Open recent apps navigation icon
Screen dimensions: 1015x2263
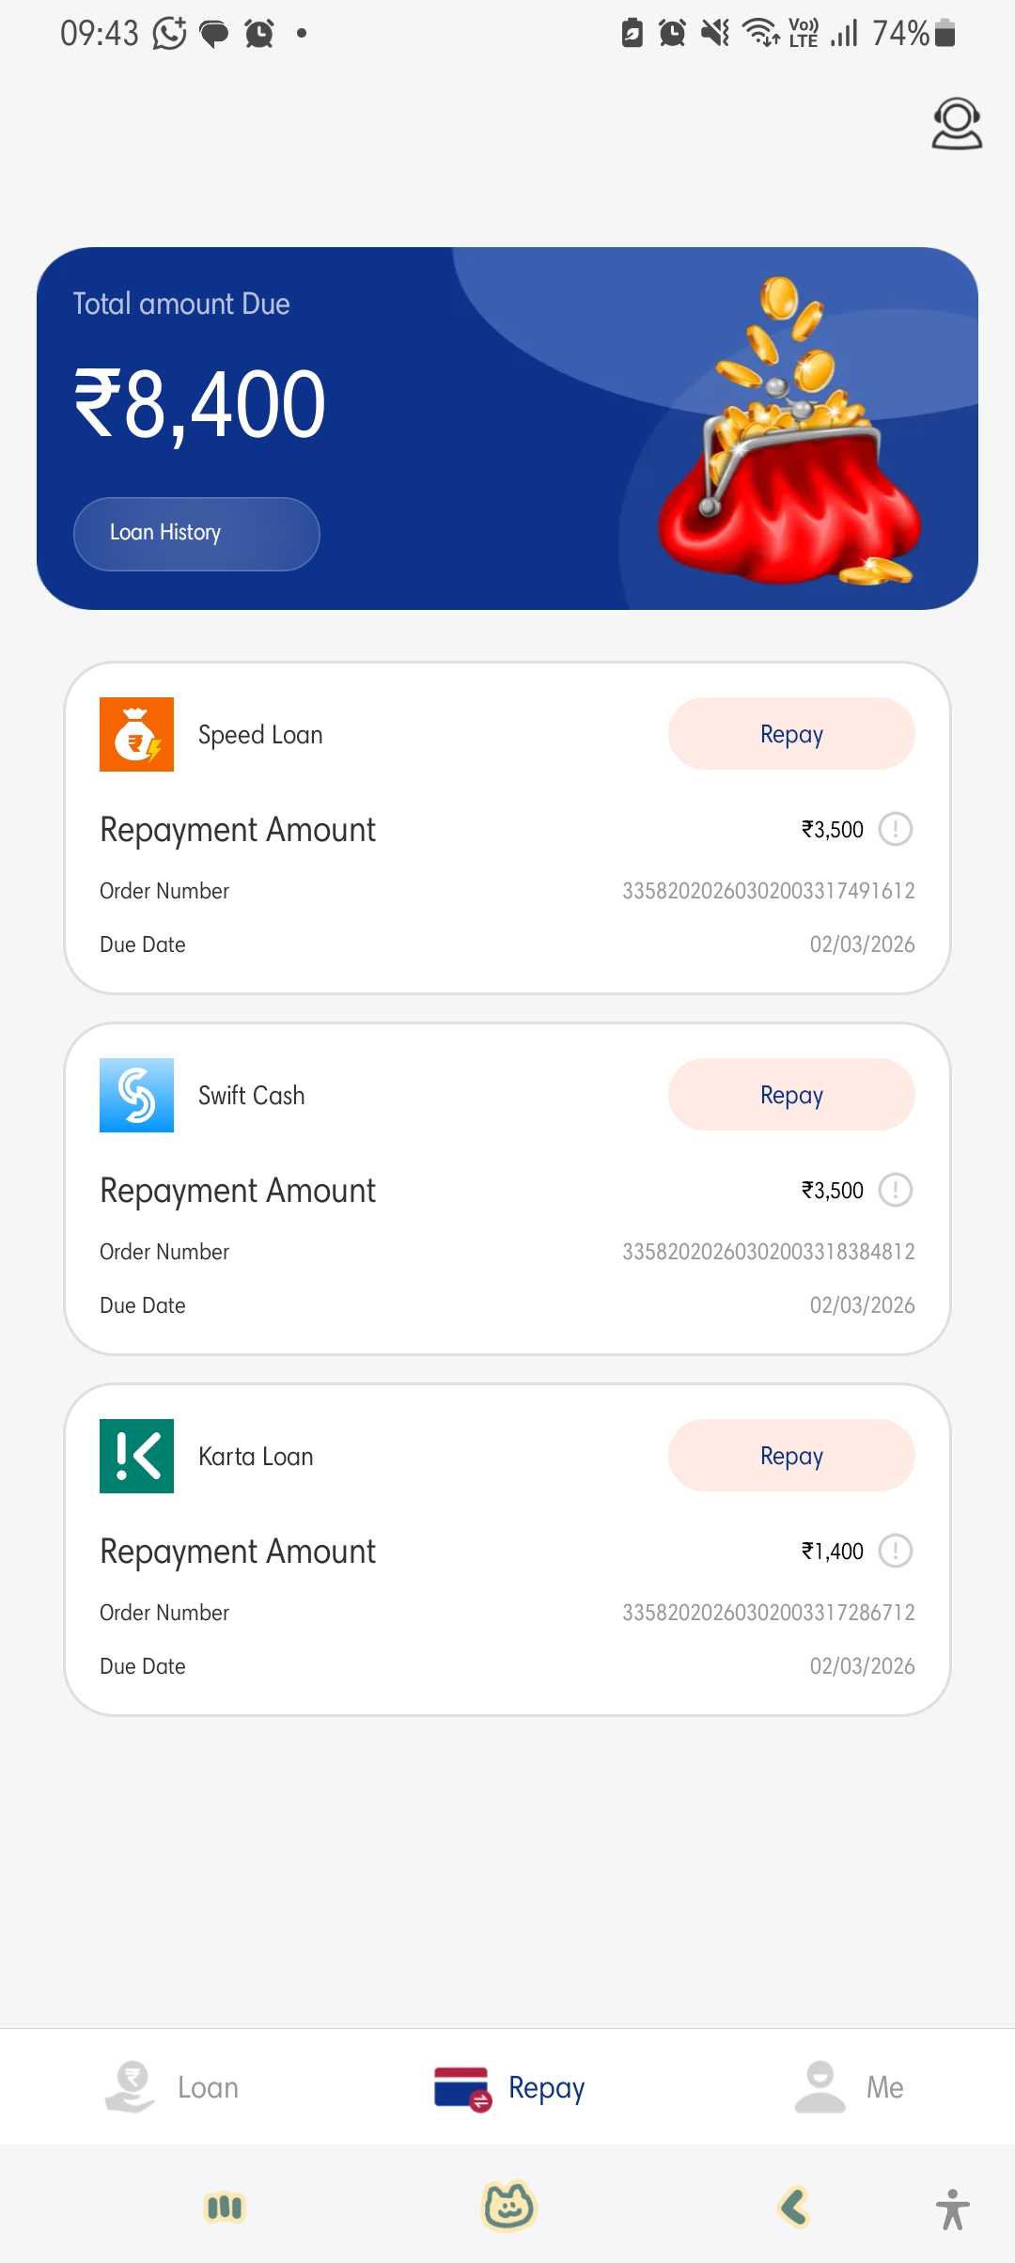pos(225,2208)
